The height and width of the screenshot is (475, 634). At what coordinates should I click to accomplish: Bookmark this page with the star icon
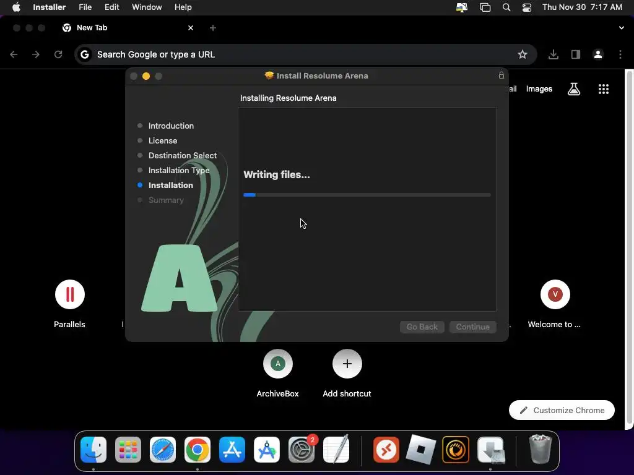[x=523, y=54]
